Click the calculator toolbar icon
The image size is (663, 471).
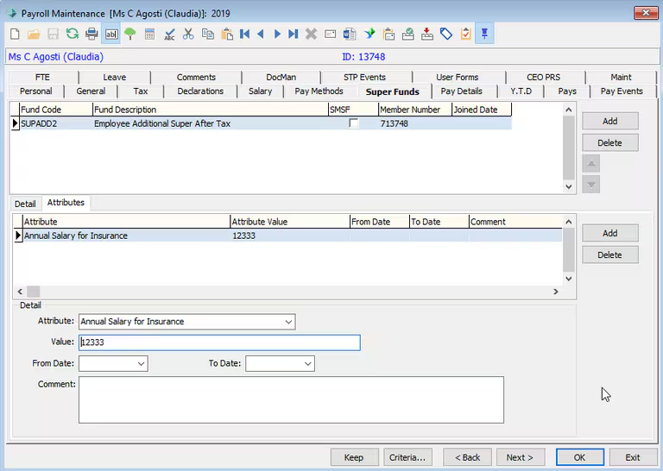click(x=150, y=34)
